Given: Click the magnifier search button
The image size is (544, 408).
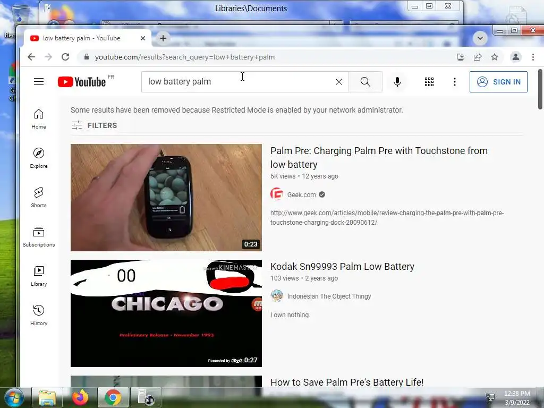Looking at the screenshot, I should 365,81.
